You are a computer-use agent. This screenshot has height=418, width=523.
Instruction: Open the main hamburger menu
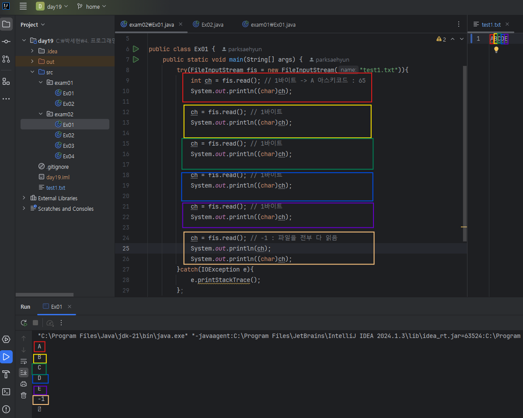pos(23,7)
